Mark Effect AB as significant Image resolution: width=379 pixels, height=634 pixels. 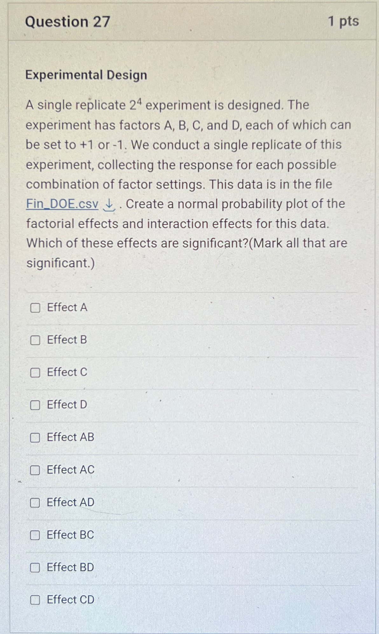pos(35,438)
